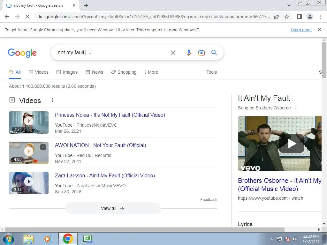This screenshot has width=327, height=245.
Task: Search by image with the camera icon
Action: pos(201,53)
